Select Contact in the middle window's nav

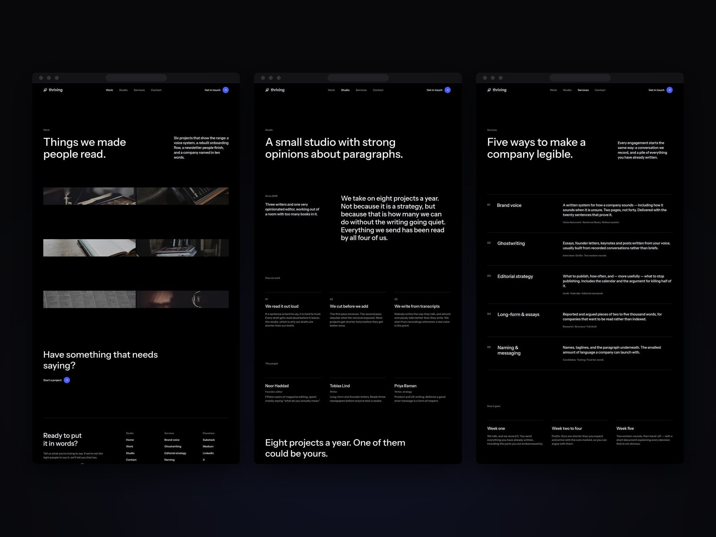[x=378, y=90]
